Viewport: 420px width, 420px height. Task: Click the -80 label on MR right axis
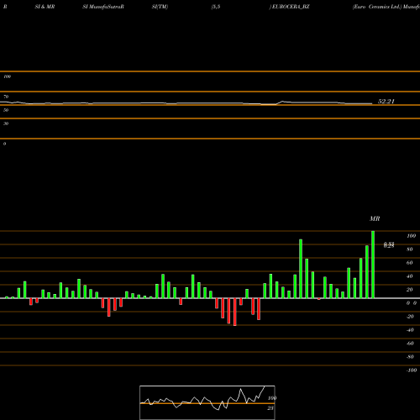(410, 357)
